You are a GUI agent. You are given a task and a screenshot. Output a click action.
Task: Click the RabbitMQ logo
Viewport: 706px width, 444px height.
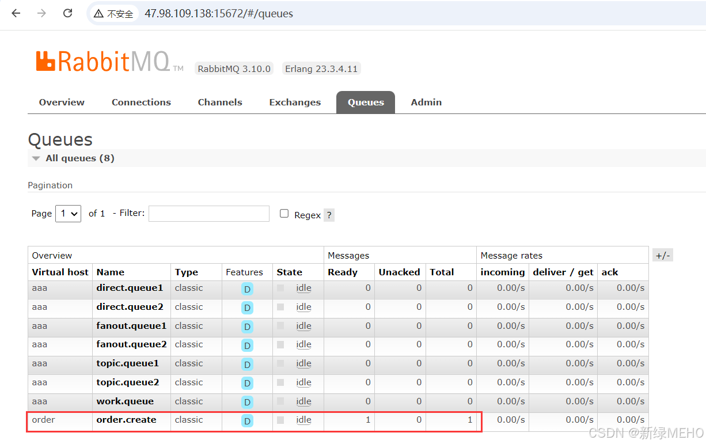(x=109, y=61)
